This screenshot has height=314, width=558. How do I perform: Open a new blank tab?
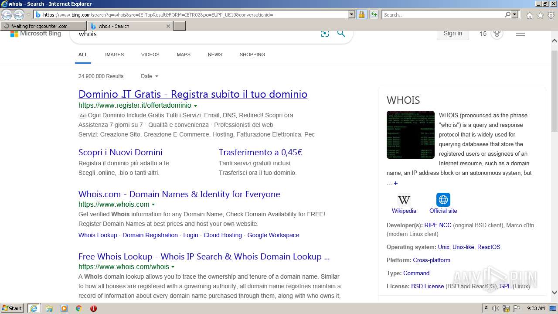[x=180, y=26]
